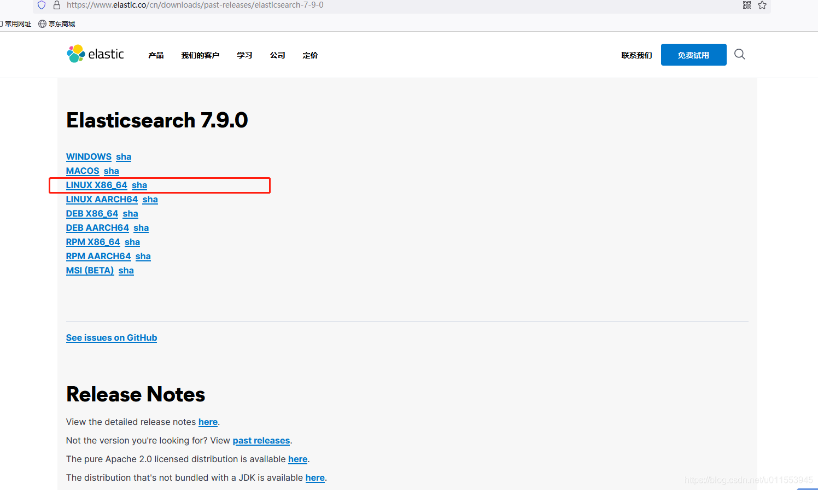Click the elastic logo

click(95, 54)
